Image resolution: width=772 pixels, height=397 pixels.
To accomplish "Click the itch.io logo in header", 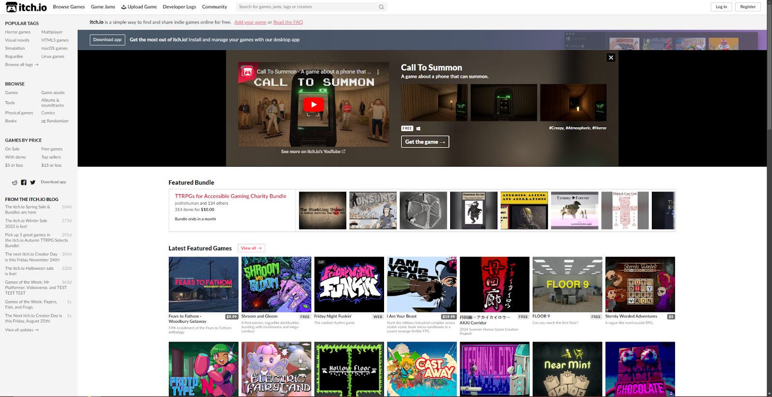I will coord(26,7).
